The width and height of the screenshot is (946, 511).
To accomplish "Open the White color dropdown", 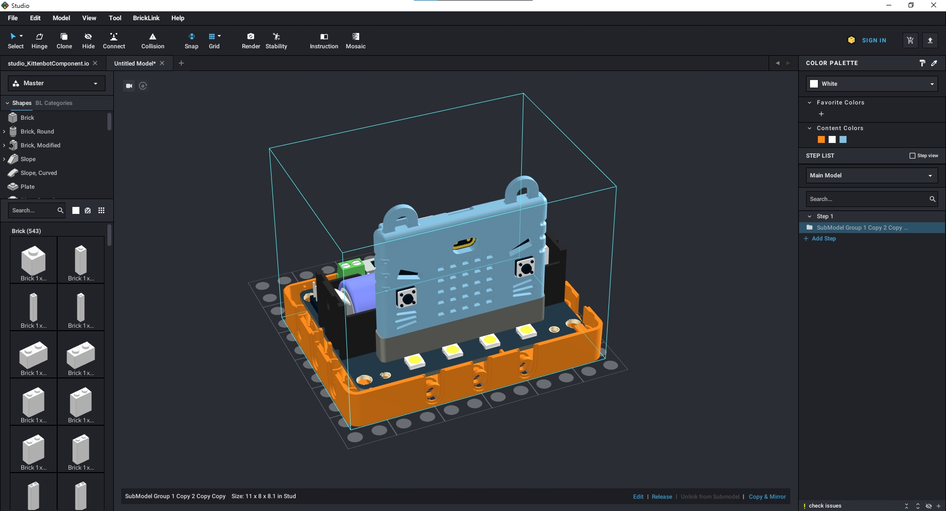I will point(872,84).
